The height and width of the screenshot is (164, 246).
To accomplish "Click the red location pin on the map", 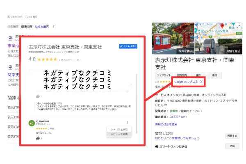I will coord(222,25).
